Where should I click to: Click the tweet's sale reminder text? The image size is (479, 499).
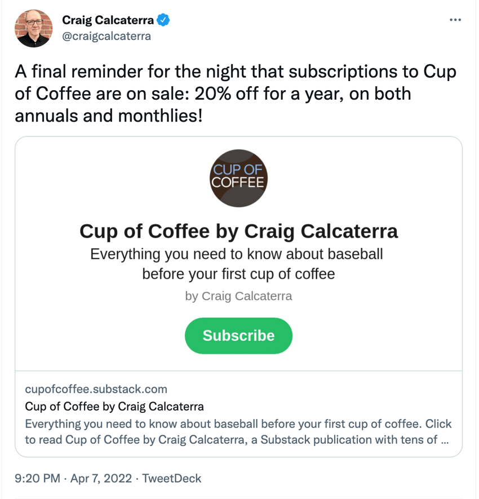pyautogui.click(x=236, y=93)
